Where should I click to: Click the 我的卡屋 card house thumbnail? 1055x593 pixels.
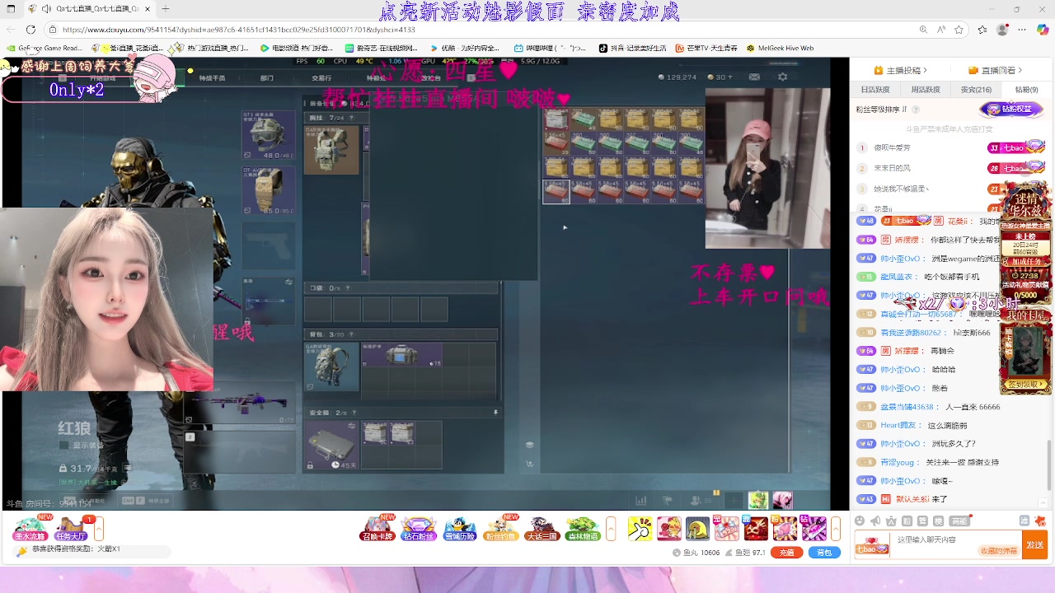(1026, 350)
